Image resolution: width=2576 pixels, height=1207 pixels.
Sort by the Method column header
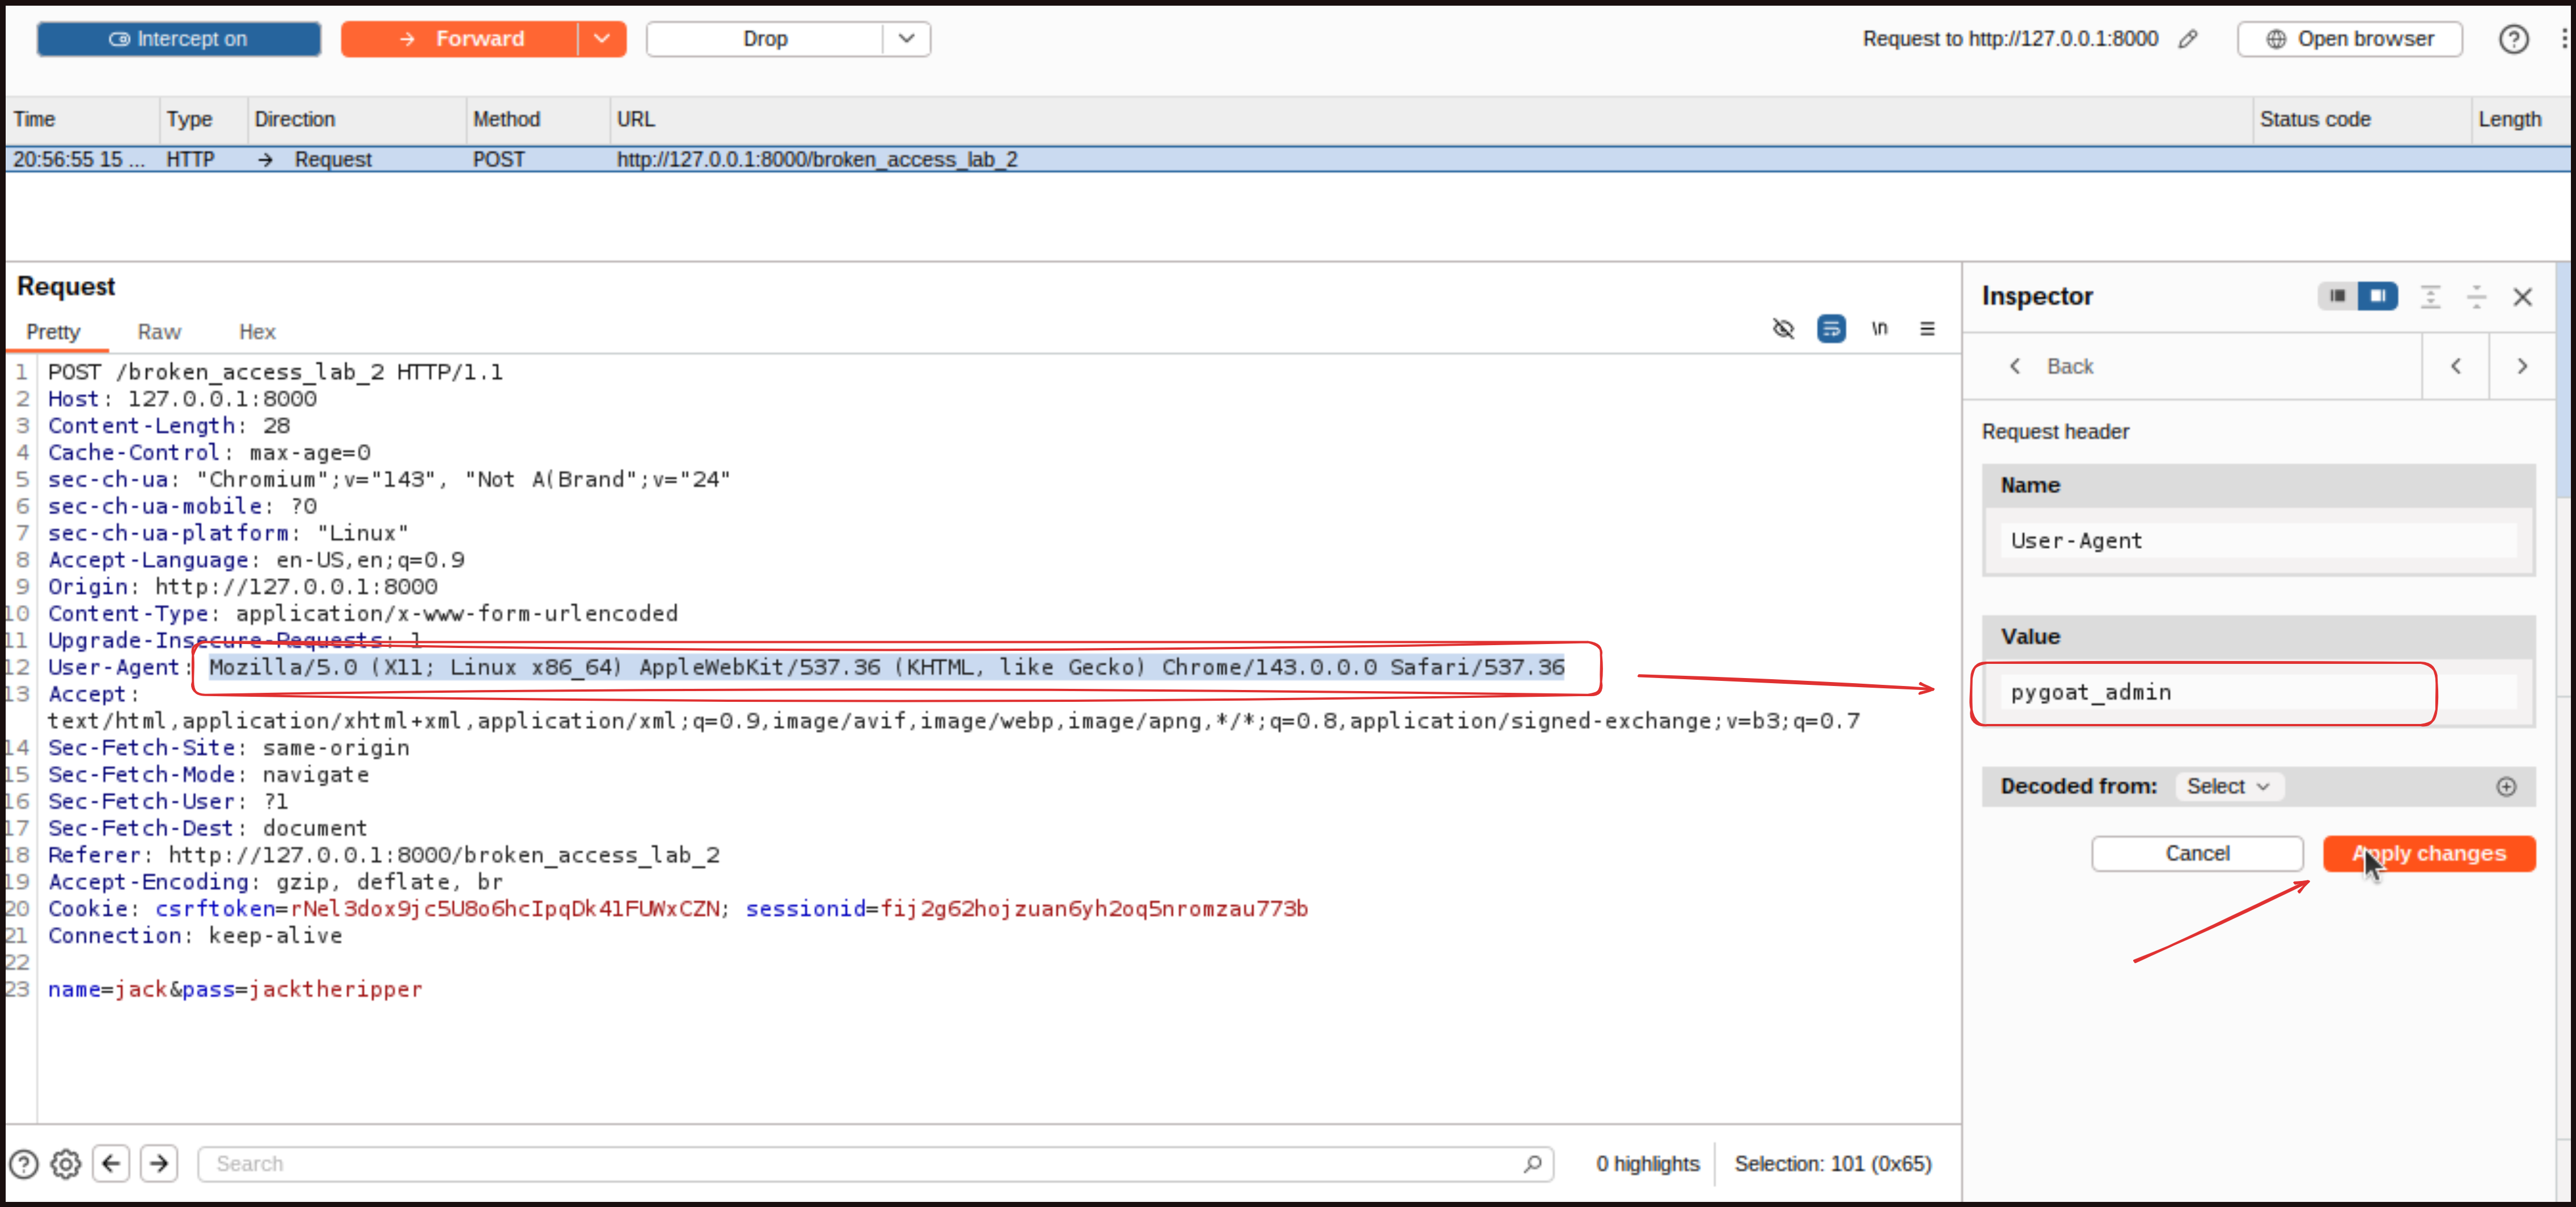click(x=538, y=119)
